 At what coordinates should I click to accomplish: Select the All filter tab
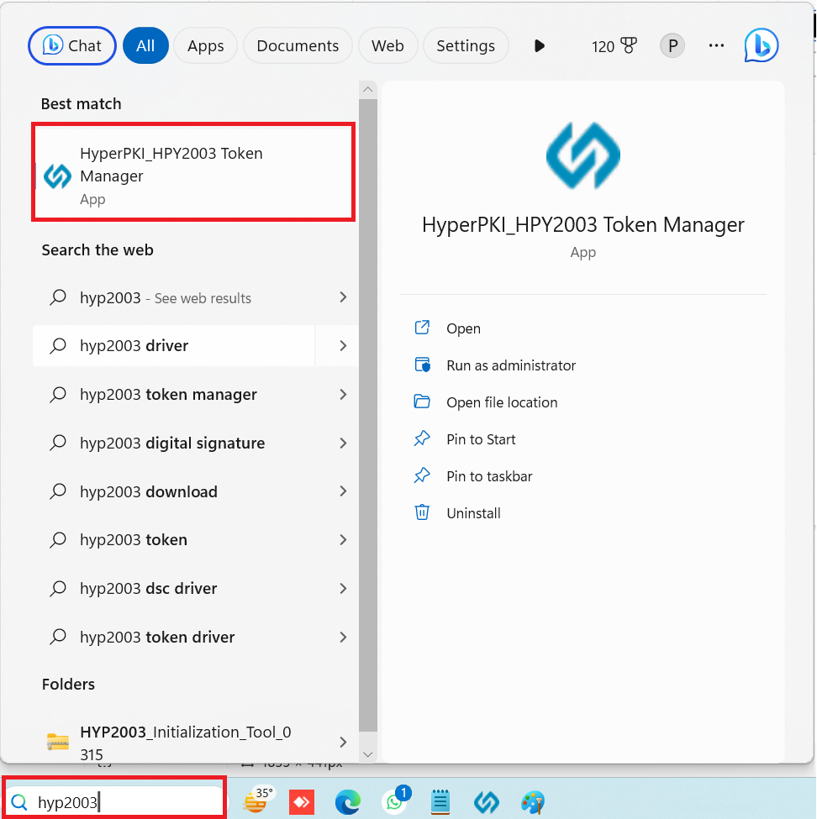(145, 46)
